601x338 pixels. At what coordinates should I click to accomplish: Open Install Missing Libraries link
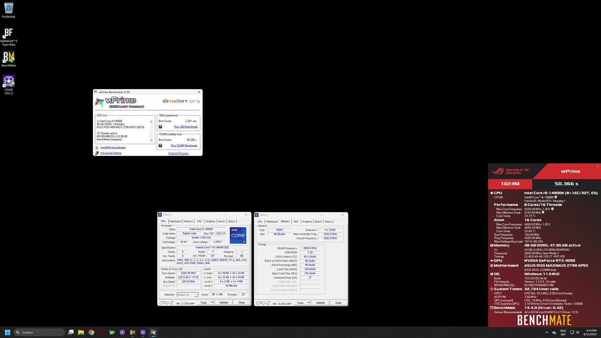point(113,147)
